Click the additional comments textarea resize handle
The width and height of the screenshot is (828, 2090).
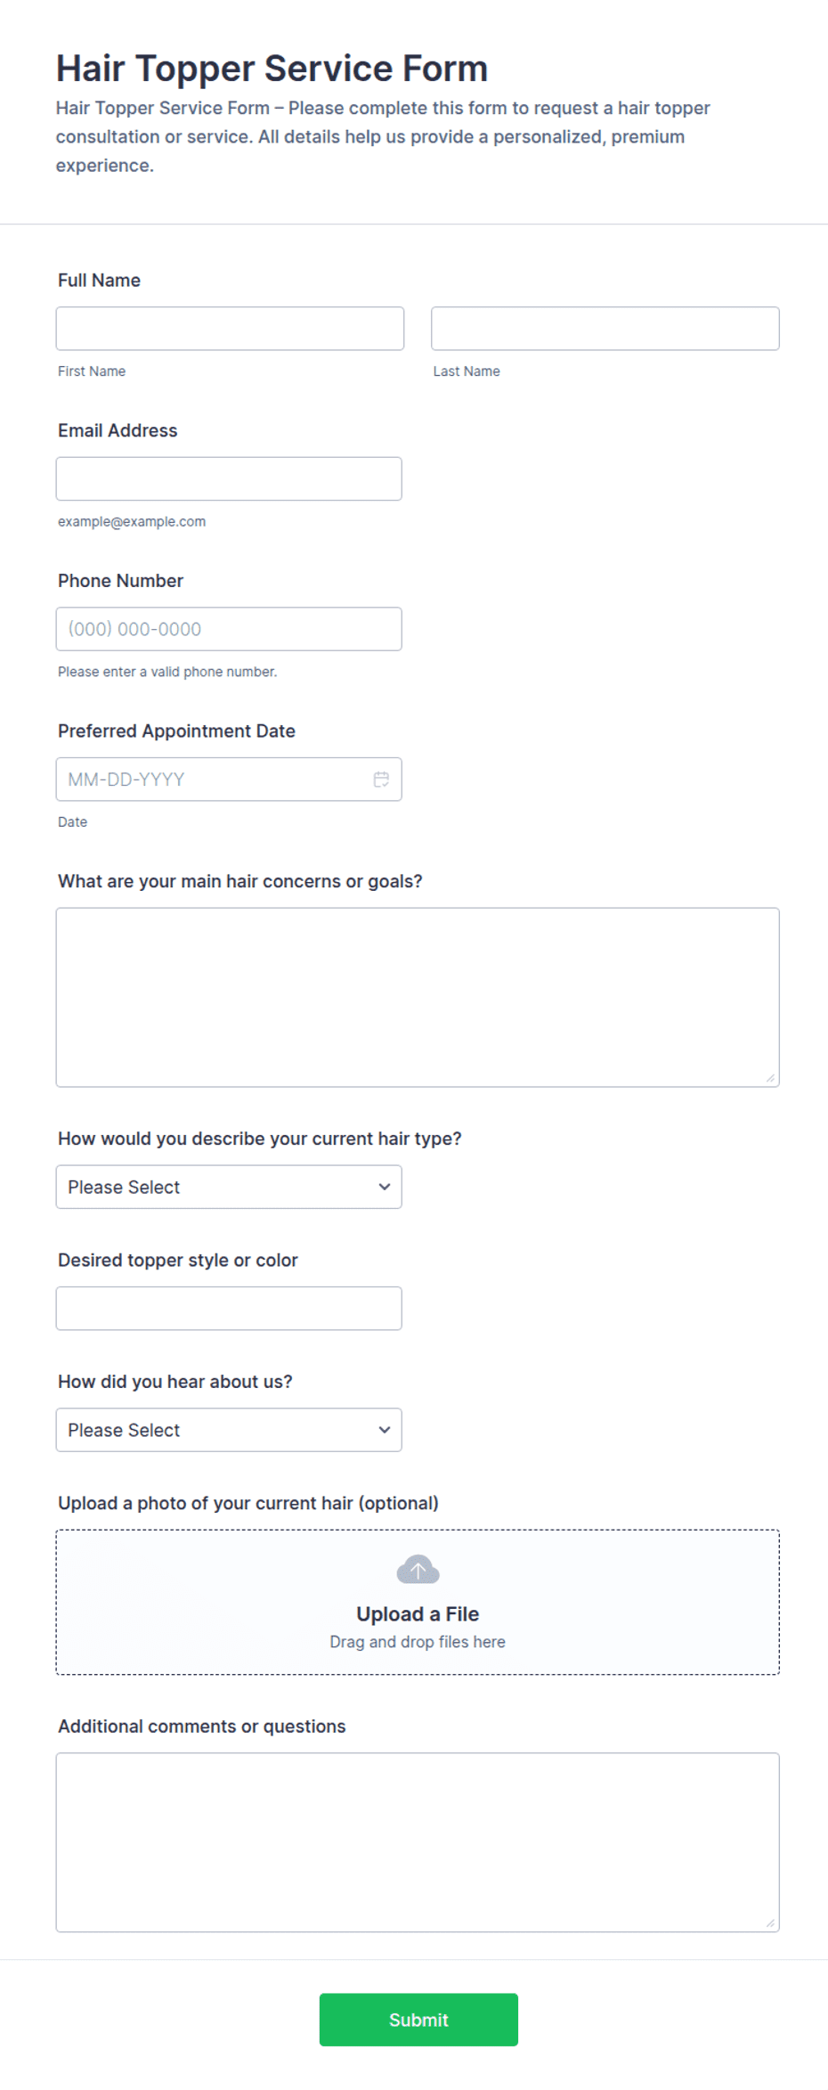coord(770,1923)
